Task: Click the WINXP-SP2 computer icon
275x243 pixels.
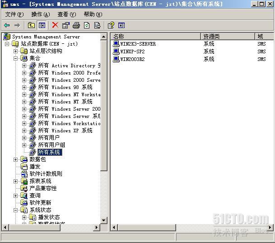Action: click(116, 51)
